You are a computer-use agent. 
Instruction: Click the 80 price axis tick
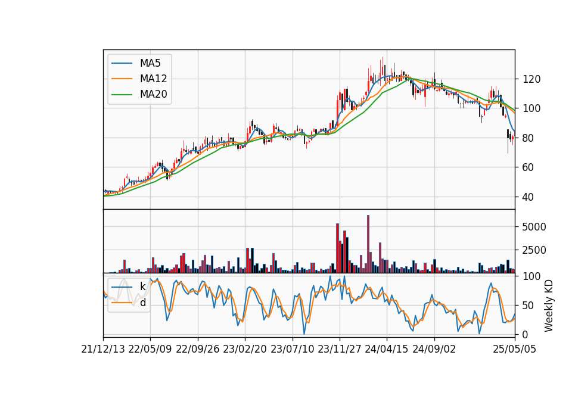coord(529,138)
